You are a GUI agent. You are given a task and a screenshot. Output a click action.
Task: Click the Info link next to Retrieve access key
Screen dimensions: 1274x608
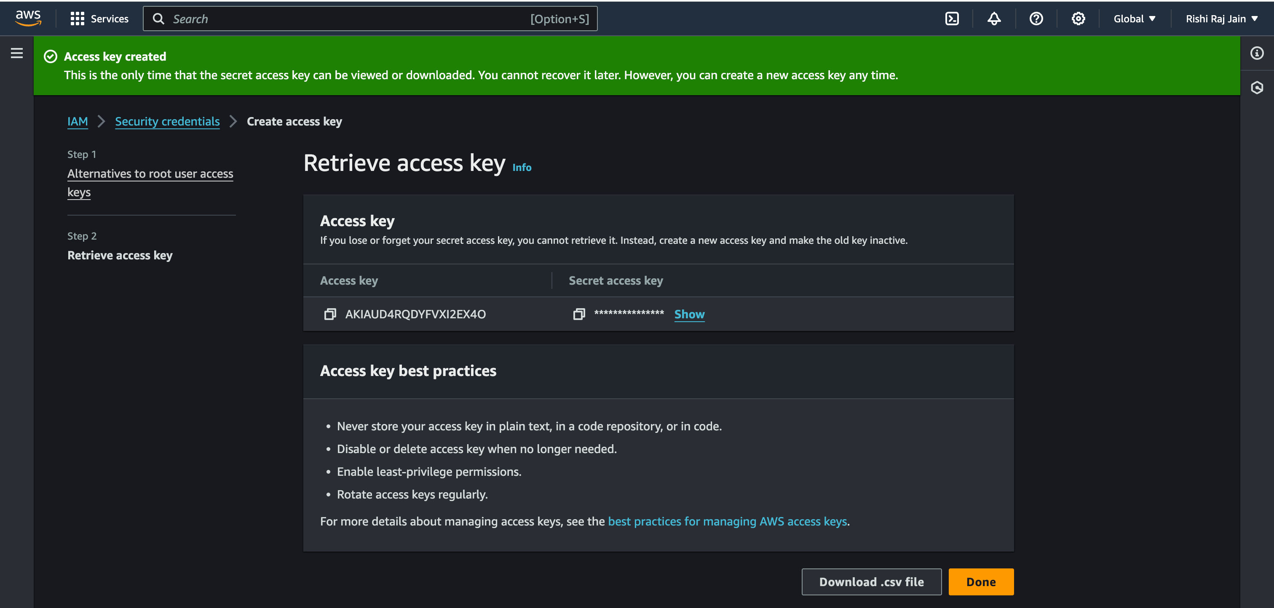[x=522, y=167]
